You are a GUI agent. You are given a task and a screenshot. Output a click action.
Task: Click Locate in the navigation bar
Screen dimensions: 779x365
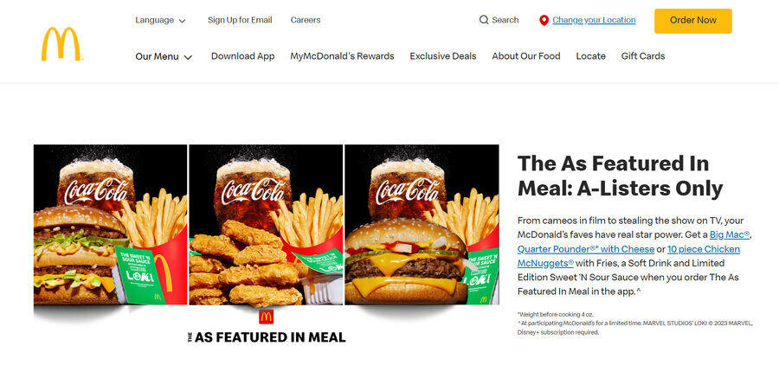(x=590, y=56)
